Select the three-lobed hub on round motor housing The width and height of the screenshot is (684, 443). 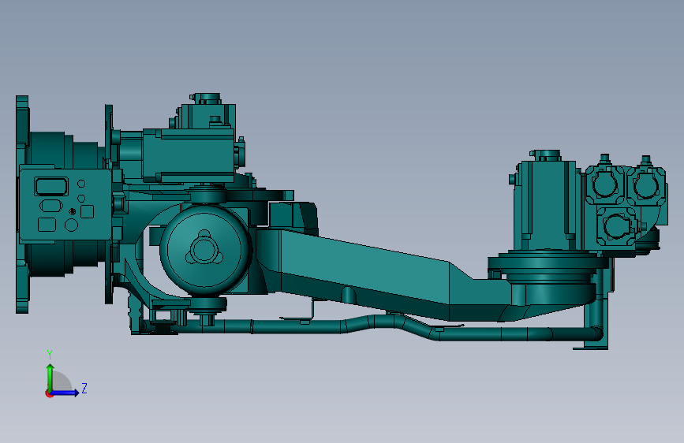click(204, 250)
